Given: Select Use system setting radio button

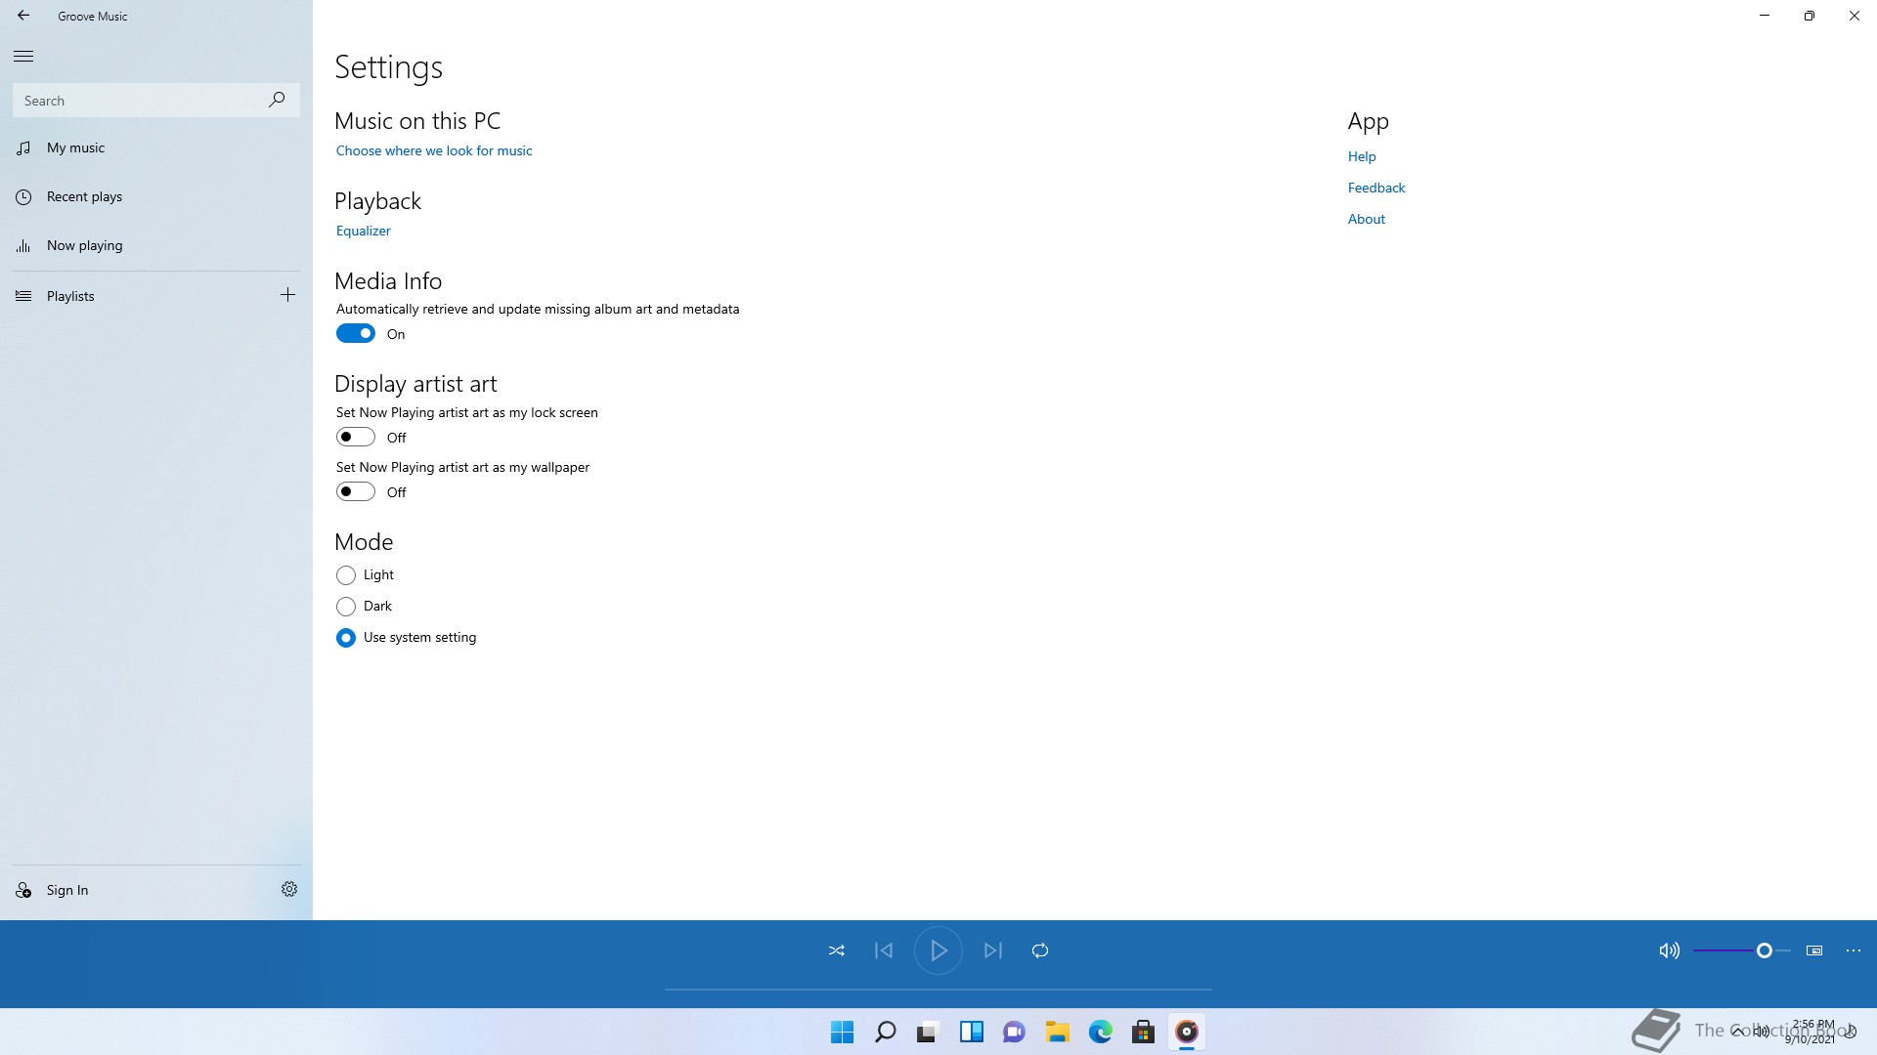Looking at the screenshot, I should click(x=346, y=638).
